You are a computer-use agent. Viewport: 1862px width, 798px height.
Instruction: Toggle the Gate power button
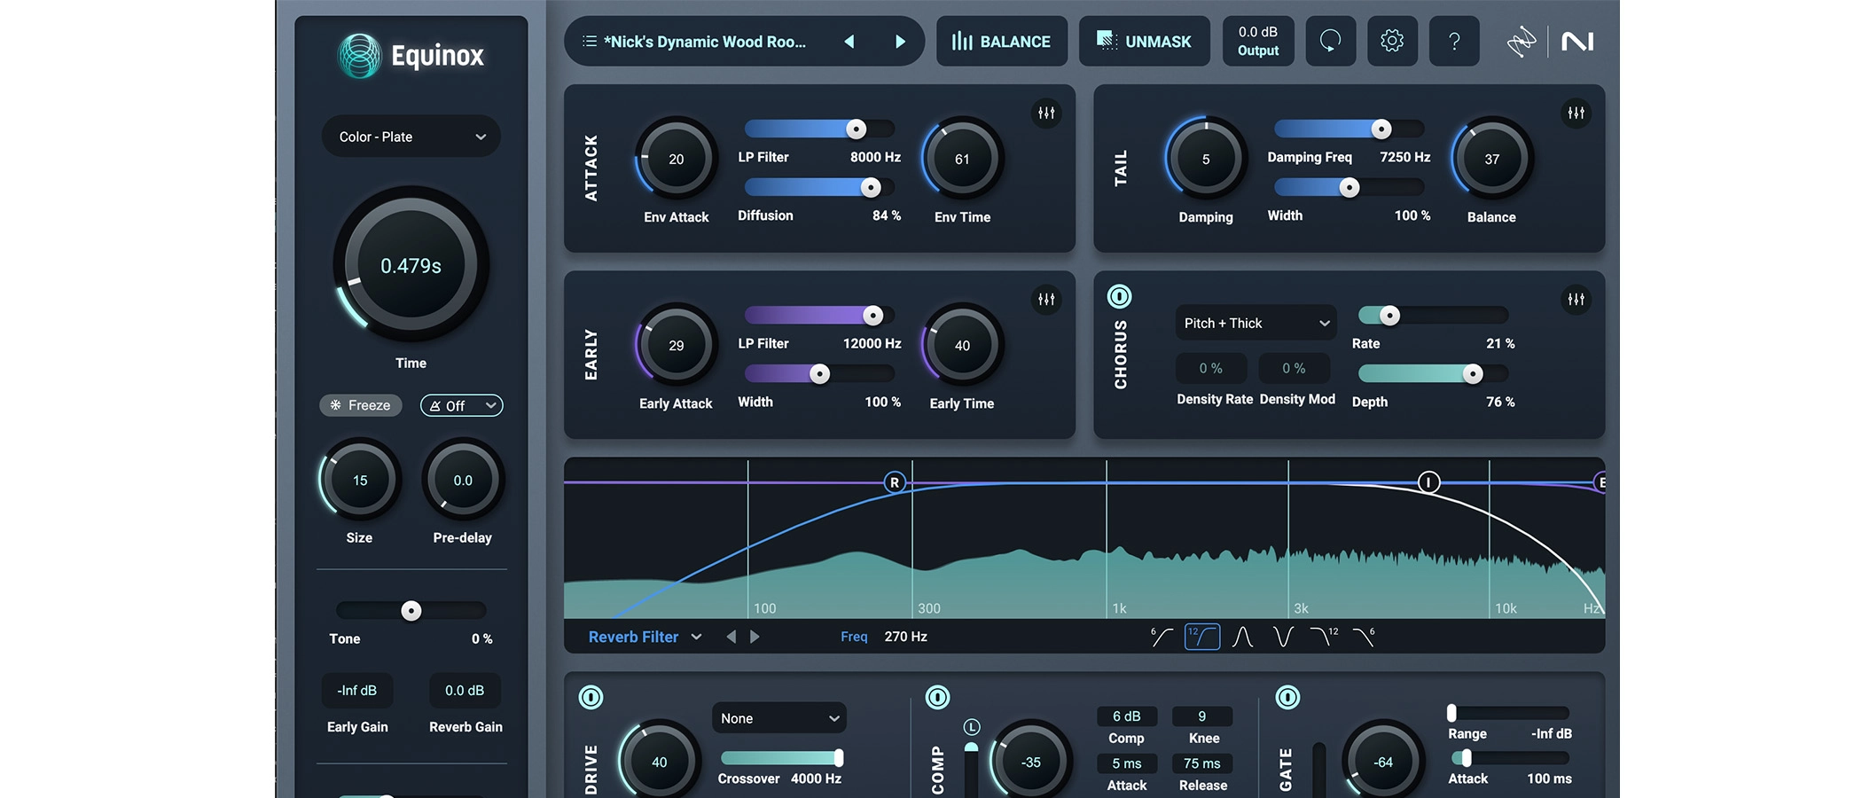tap(1287, 698)
